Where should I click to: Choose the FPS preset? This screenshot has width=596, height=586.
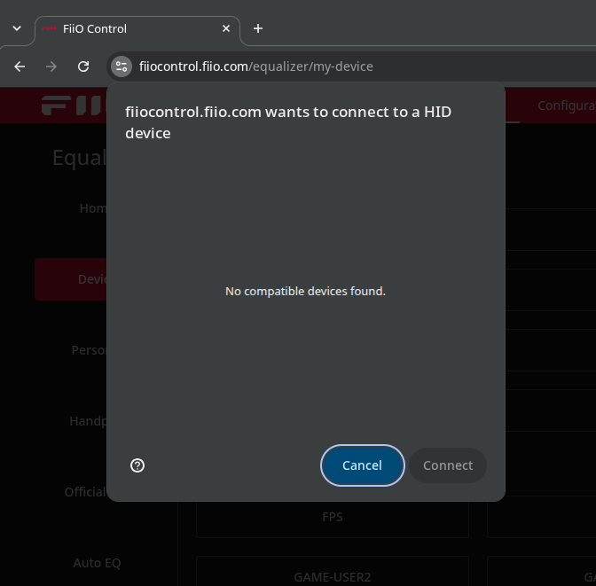[x=333, y=517]
